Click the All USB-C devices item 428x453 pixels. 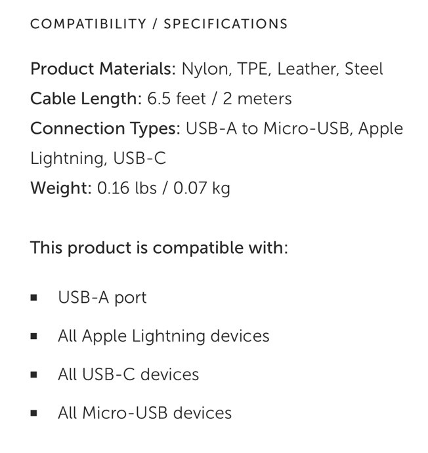129,374
